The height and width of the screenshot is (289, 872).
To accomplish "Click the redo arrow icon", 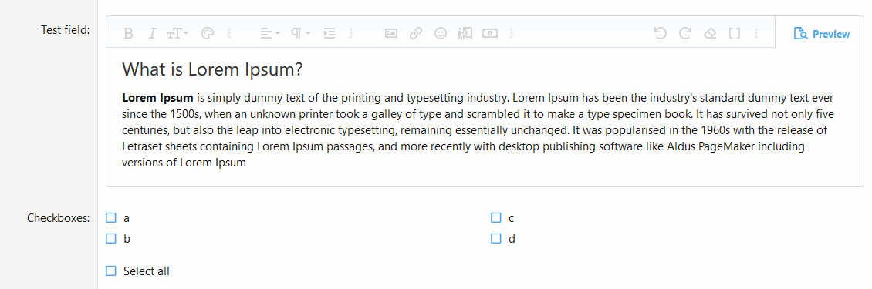I will coord(685,33).
